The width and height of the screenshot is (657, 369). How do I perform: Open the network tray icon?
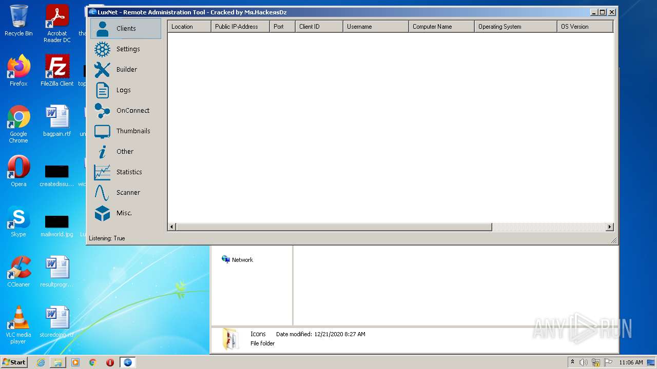coord(596,362)
